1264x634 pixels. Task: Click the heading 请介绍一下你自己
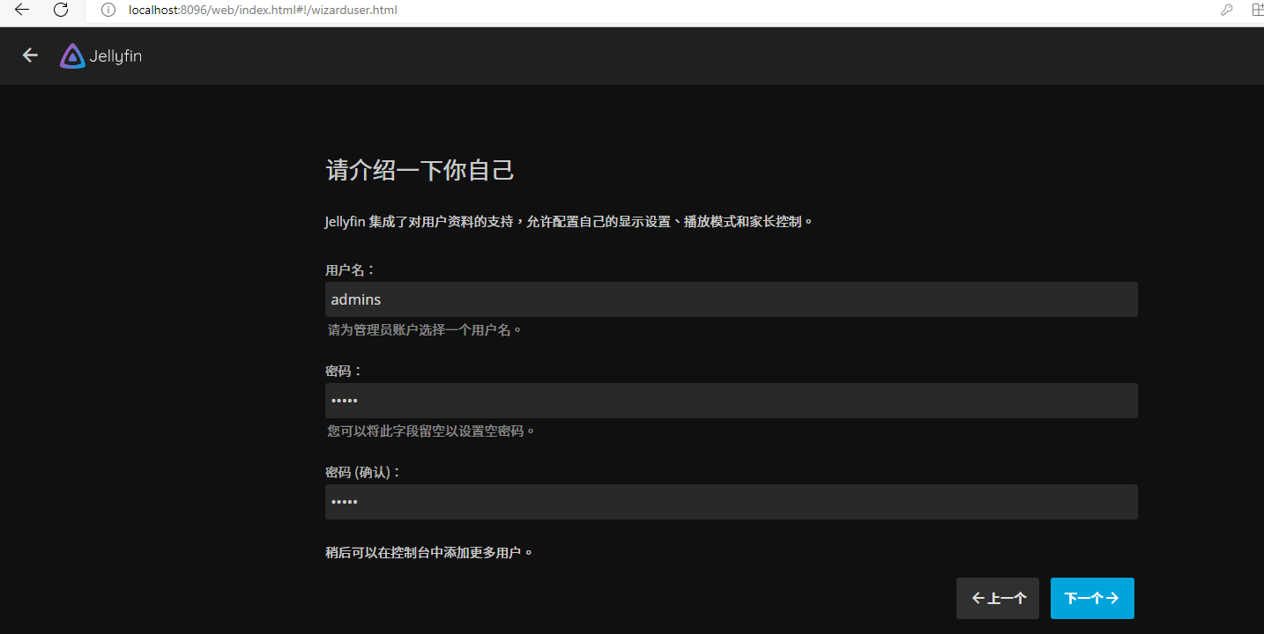[420, 170]
